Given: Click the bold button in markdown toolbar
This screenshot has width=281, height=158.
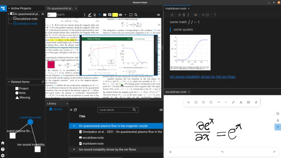Looking at the screenshot, I should click(x=183, y=15).
